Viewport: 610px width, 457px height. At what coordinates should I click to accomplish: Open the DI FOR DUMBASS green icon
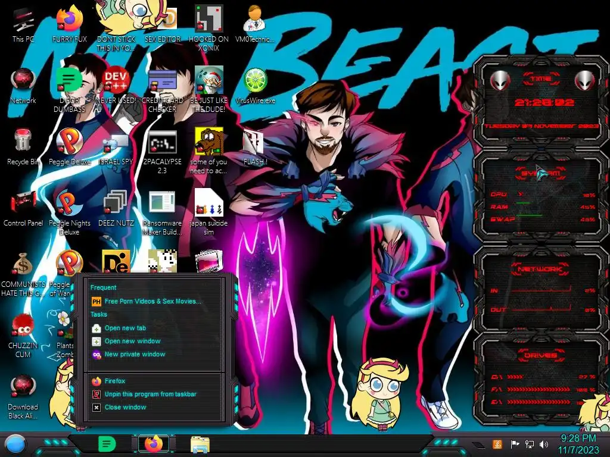pyautogui.click(x=69, y=90)
